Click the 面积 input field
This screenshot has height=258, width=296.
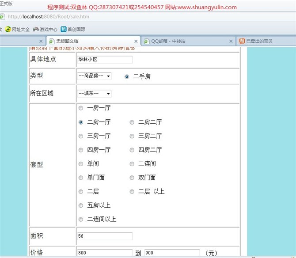tap(105, 236)
